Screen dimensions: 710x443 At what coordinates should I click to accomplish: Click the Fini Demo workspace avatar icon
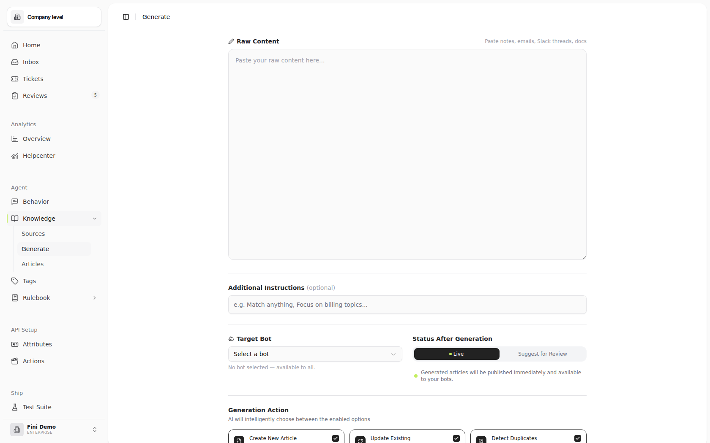pyautogui.click(x=17, y=429)
